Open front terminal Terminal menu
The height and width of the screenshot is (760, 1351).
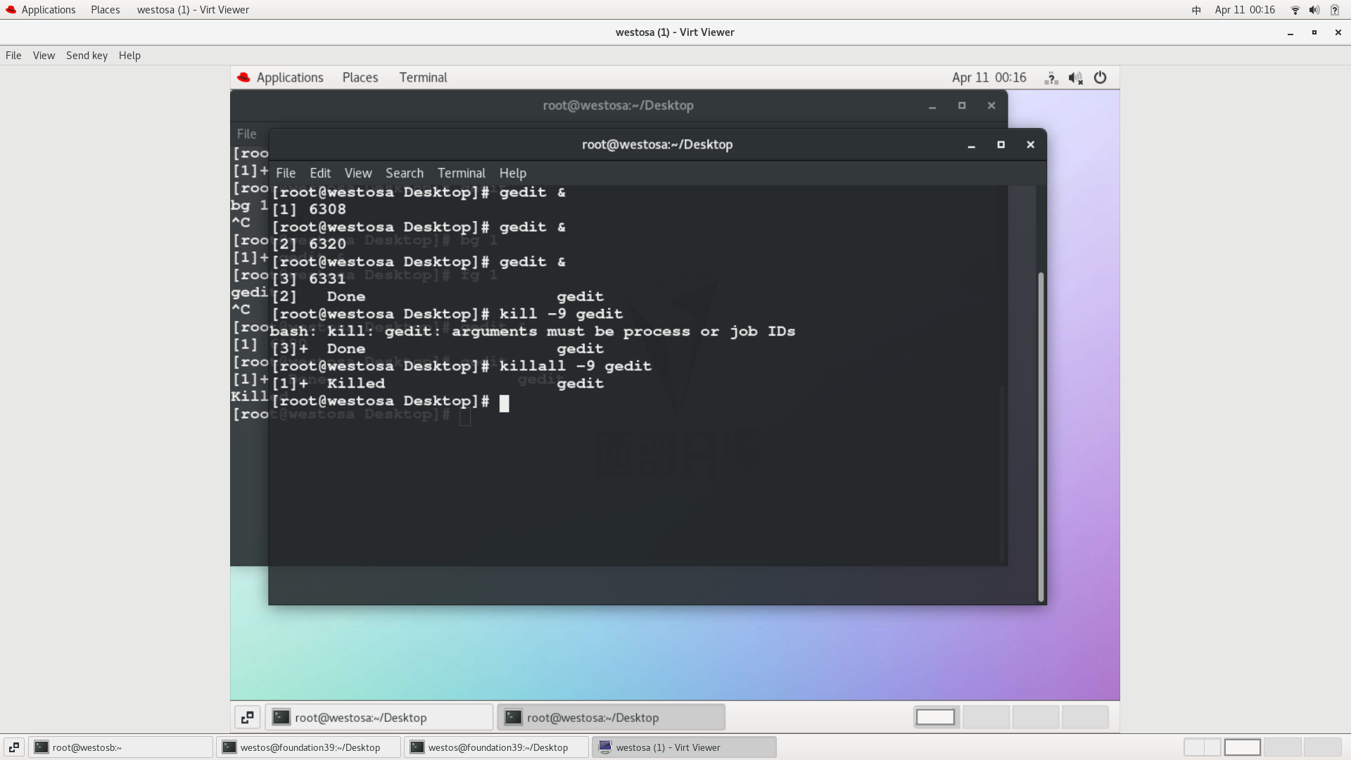462,173
